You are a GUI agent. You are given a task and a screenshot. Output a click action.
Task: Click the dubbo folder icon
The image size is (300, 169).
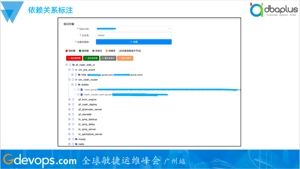(79, 84)
